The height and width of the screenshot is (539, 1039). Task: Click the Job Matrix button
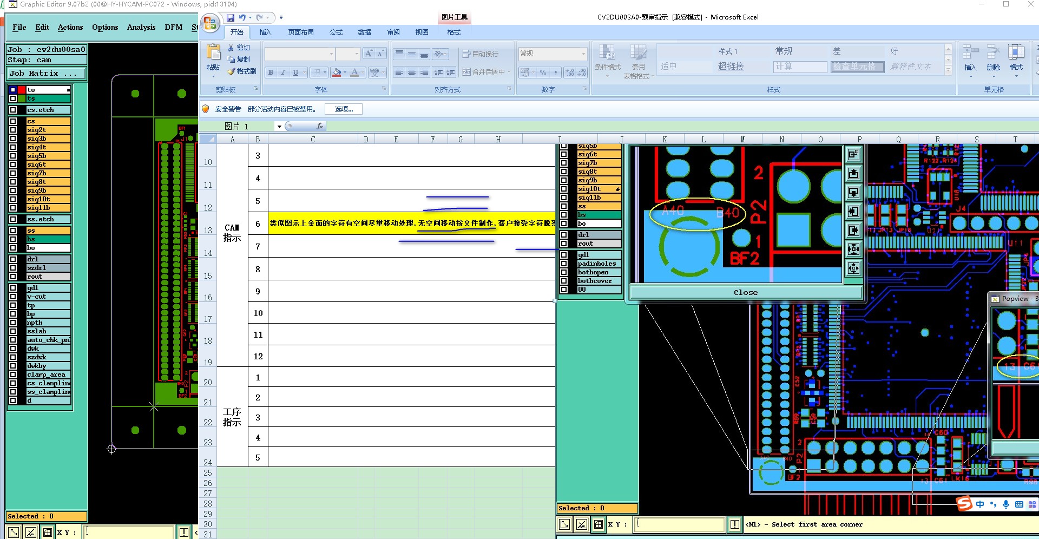[x=47, y=74]
